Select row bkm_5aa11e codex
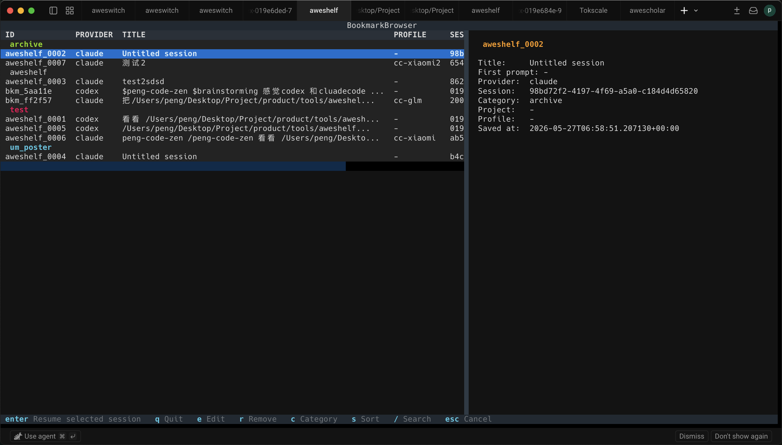The width and height of the screenshot is (782, 445). [x=232, y=91]
